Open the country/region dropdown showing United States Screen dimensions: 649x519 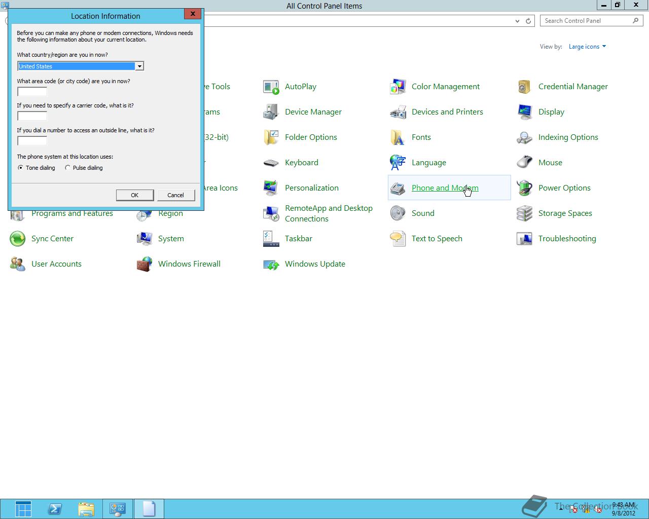[81, 66]
